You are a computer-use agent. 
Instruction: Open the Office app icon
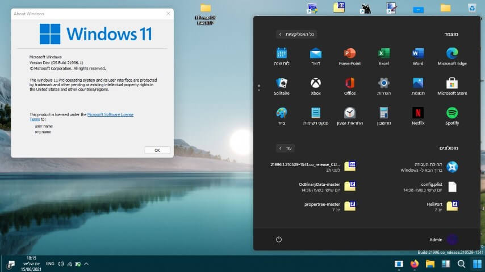tap(349, 86)
